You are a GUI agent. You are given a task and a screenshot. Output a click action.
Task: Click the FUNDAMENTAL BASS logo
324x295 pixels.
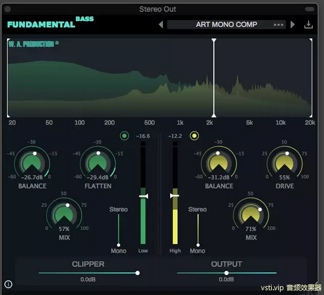pyautogui.click(x=50, y=22)
